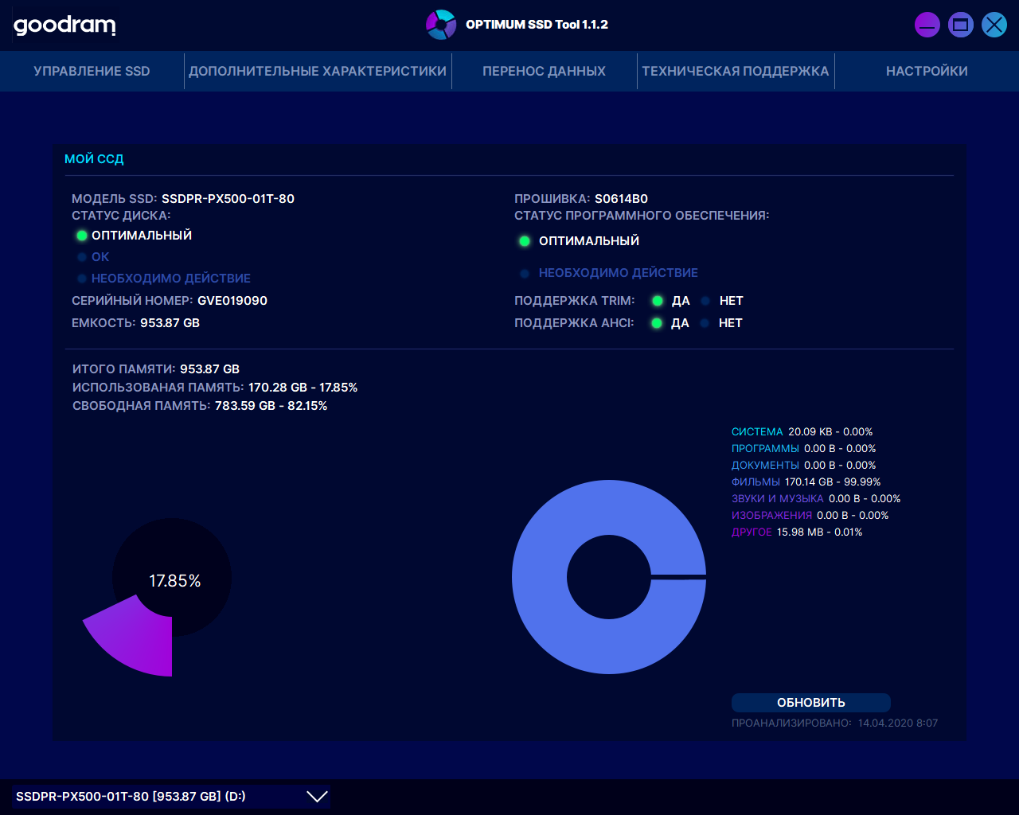Click the ДОКУМЕНТЫ legend entry
The height and width of the screenshot is (815, 1019).
click(803, 466)
